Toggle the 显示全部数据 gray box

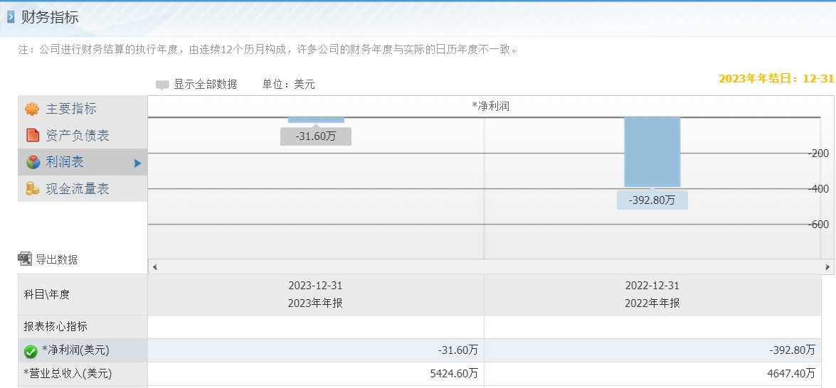pyautogui.click(x=162, y=85)
